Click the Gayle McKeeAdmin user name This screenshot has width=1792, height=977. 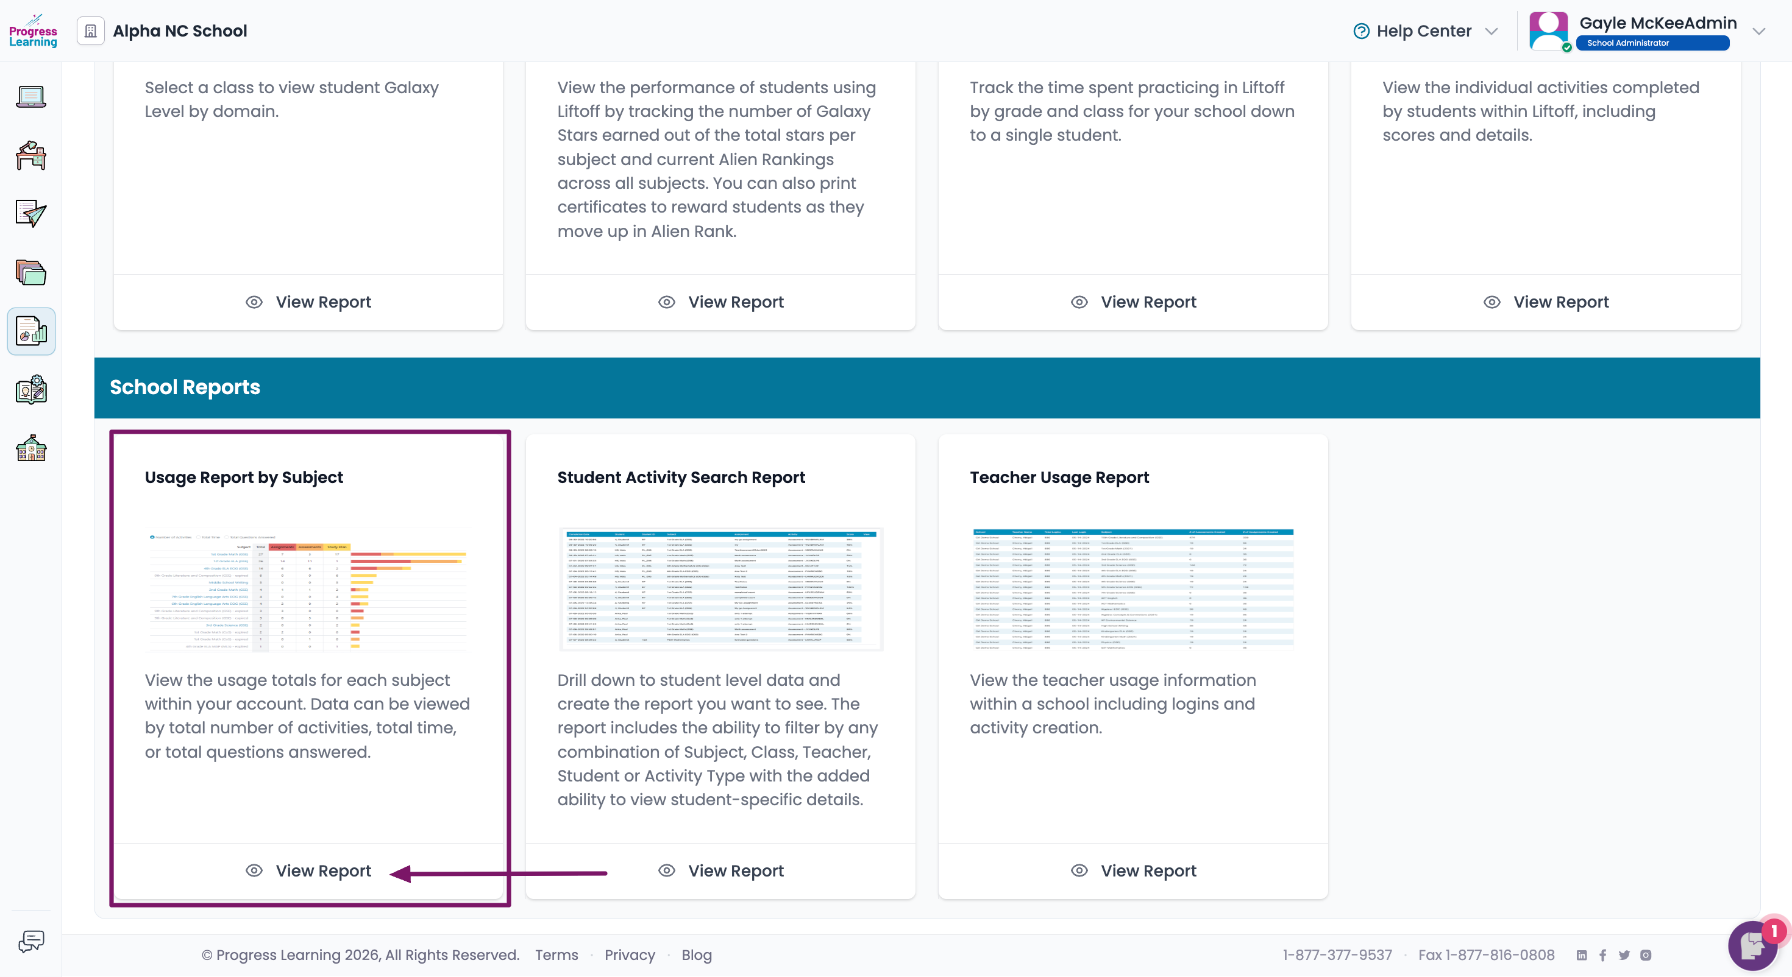pyautogui.click(x=1659, y=23)
